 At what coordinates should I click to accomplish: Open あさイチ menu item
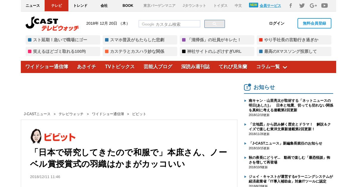coord(87,67)
